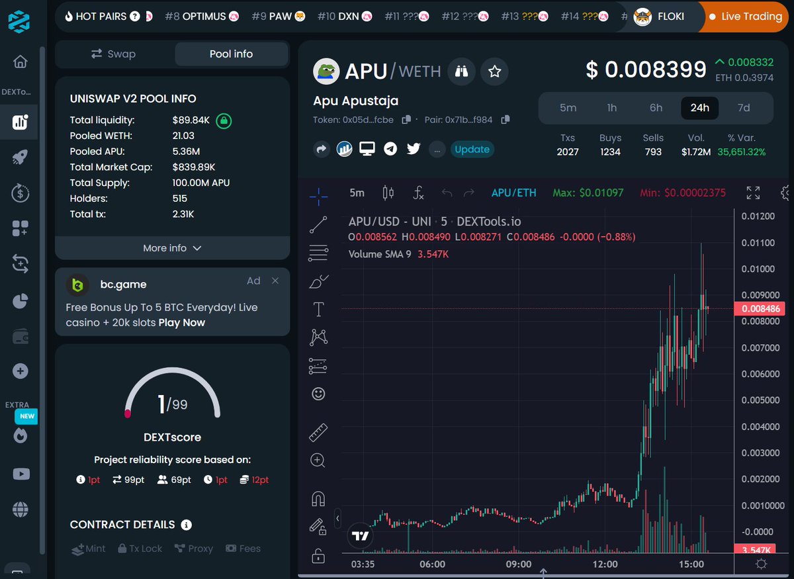The height and width of the screenshot is (579, 794).
Task: Click the blue chart social icon
Action: [344, 149]
